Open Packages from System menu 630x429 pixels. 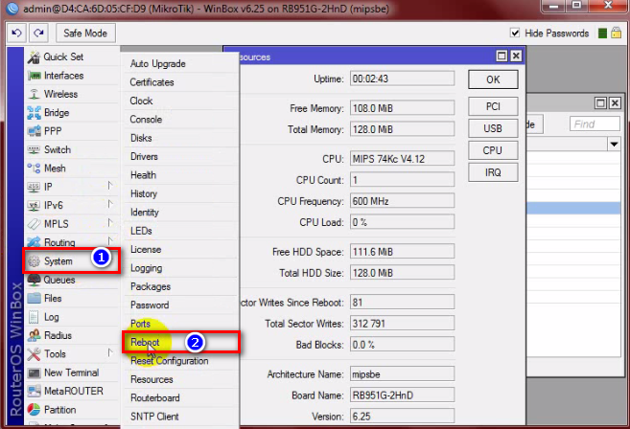pyautogui.click(x=151, y=286)
